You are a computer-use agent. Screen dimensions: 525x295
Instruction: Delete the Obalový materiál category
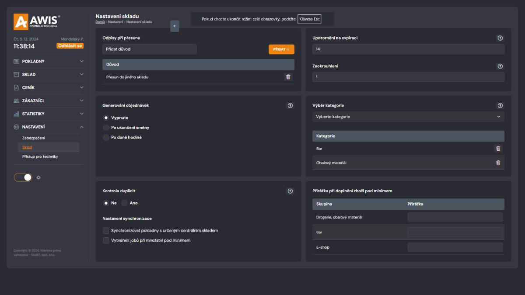click(x=498, y=163)
